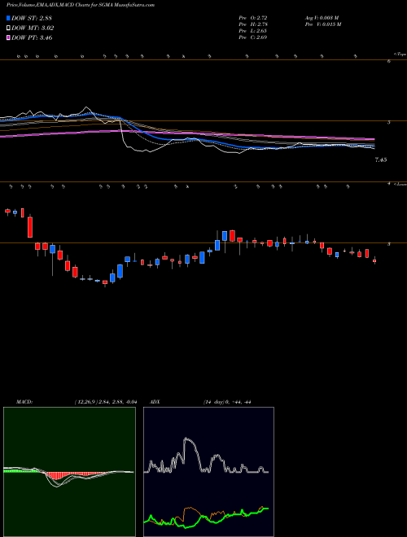Click the 'Pre C: 2.69' value

pos(253,37)
